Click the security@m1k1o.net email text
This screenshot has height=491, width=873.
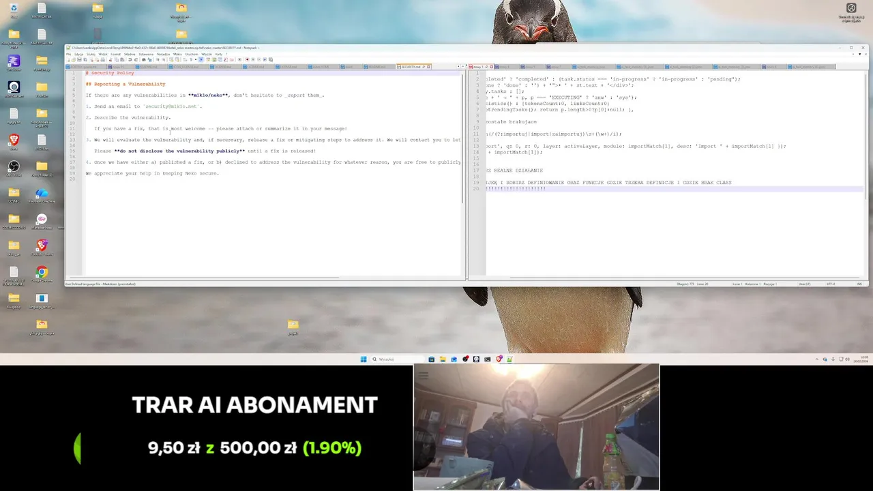pyautogui.click(x=171, y=106)
